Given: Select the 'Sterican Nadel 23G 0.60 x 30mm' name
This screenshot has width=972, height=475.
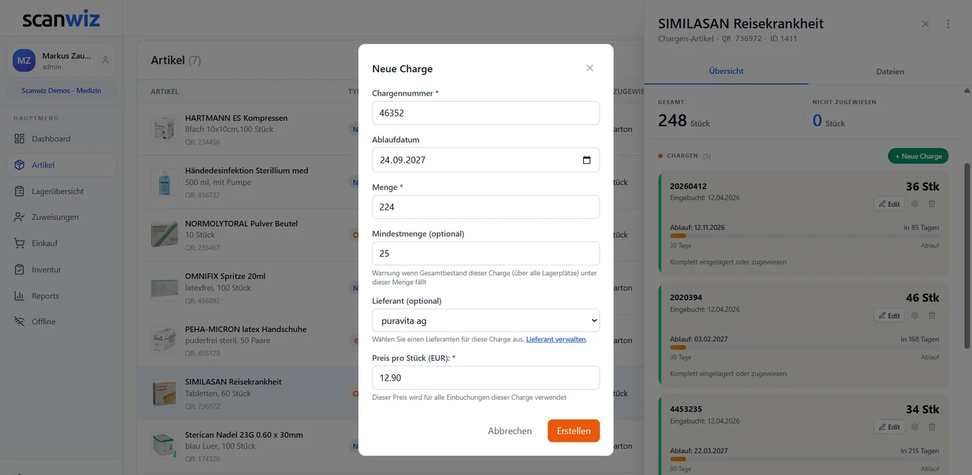Looking at the screenshot, I should (x=244, y=435).
